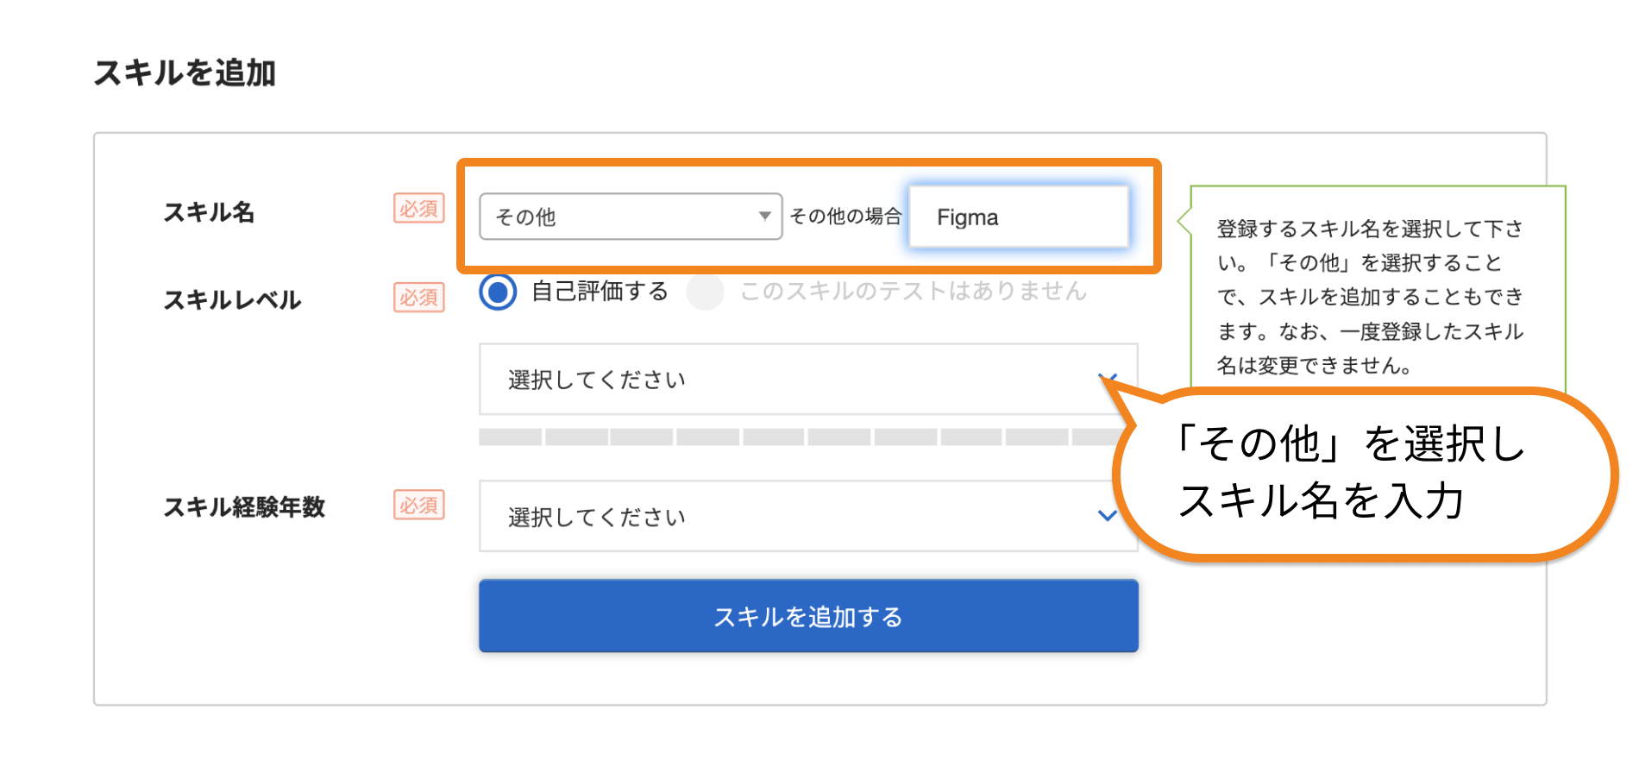The height and width of the screenshot is (773, 1639).
Task: Click the chevron in the skill level dropdown
Action: point(1108,379)
